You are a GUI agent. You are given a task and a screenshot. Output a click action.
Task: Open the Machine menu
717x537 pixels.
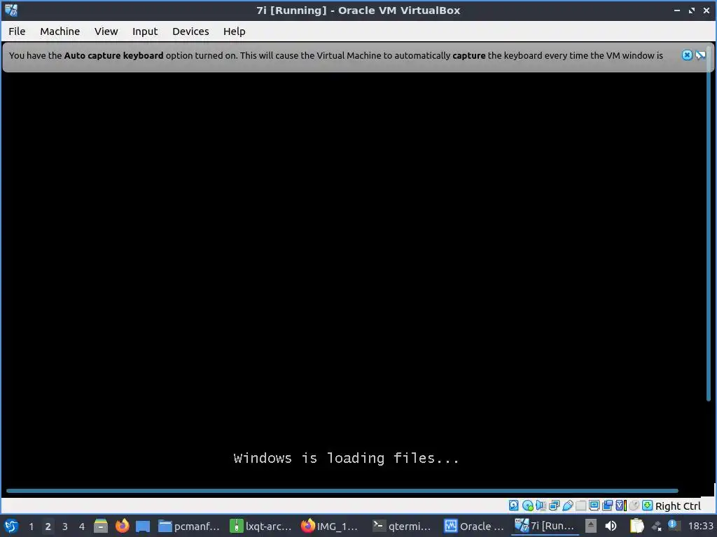(60, 31)
